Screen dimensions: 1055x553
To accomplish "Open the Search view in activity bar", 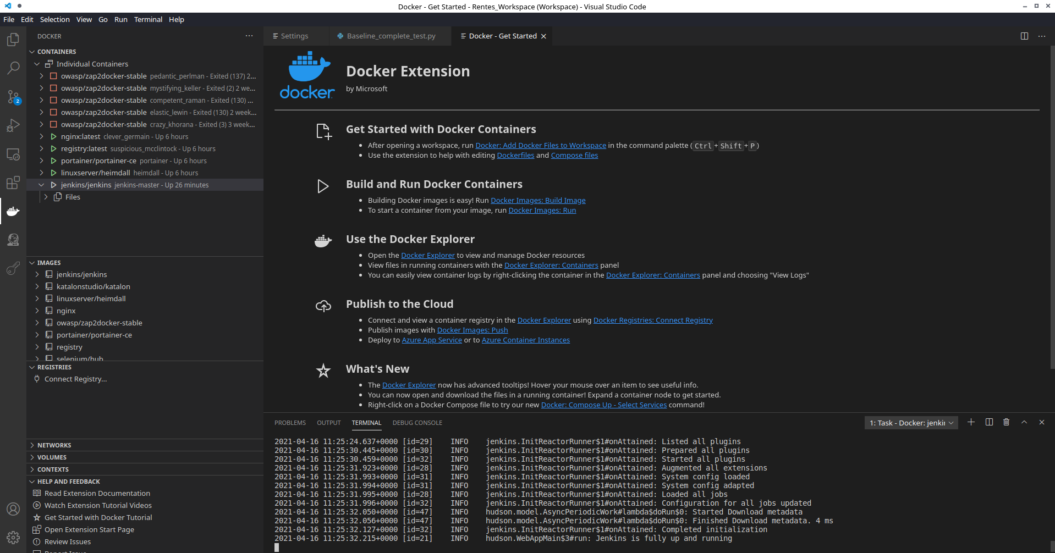I will pos(13,68).
